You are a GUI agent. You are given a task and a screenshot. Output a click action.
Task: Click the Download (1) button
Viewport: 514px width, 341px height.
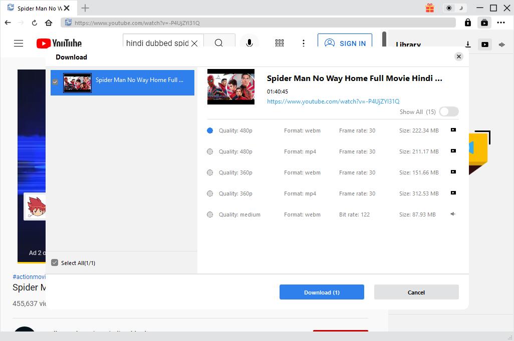click(x=322, y=292)
